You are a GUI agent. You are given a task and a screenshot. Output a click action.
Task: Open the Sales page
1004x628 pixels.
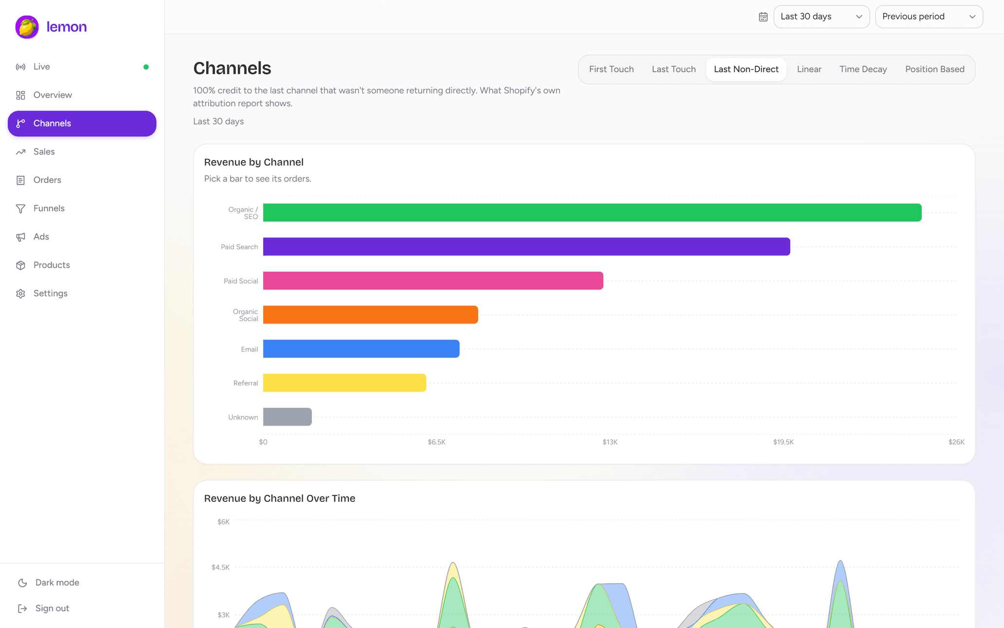pos(82,152)
